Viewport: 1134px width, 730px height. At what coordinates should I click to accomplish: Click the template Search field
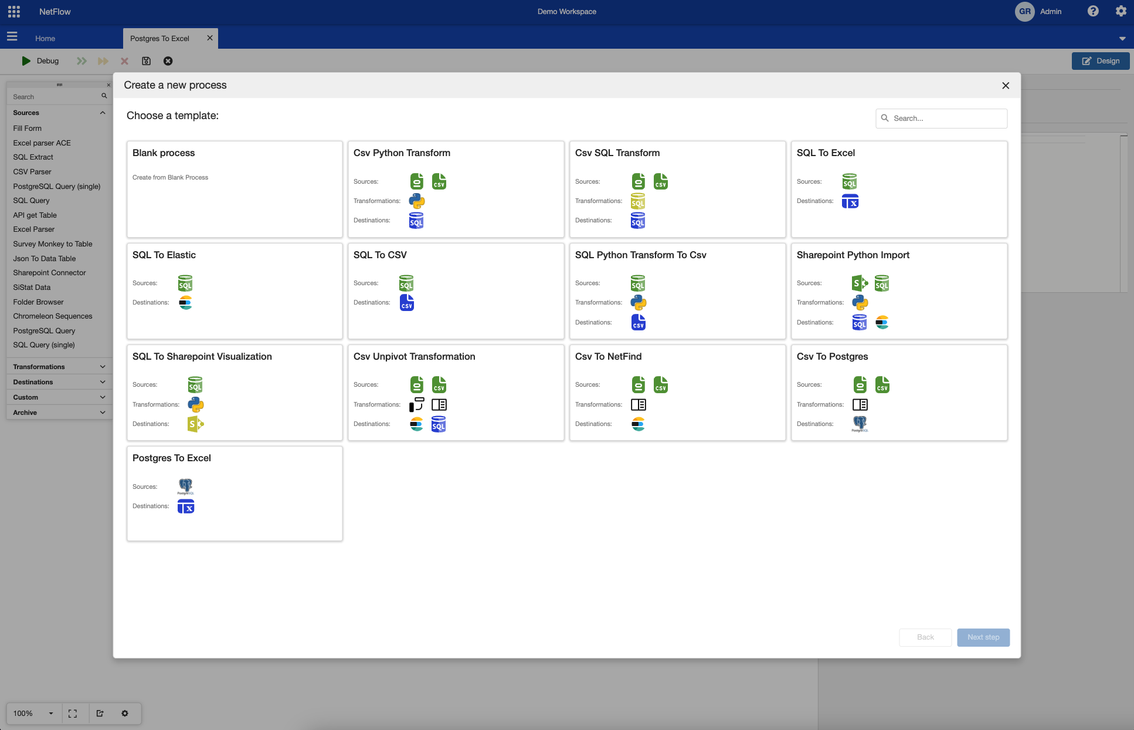pyautogui.click(x=947, y=119)
